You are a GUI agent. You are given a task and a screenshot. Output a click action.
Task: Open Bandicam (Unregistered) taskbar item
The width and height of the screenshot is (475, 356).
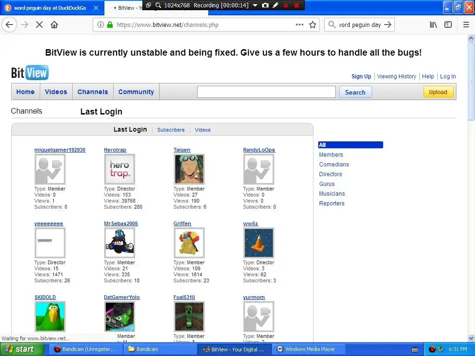point(85,350)
